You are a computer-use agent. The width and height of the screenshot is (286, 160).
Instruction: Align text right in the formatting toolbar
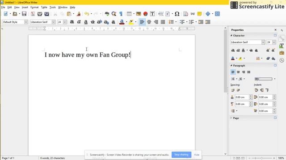click(x=156, y=22)
